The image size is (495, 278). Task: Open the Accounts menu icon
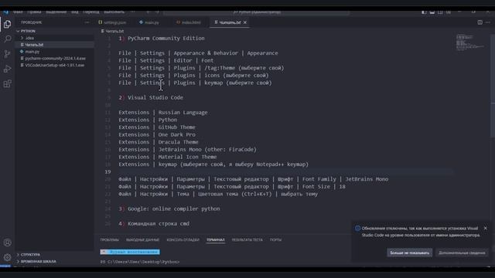7,242
